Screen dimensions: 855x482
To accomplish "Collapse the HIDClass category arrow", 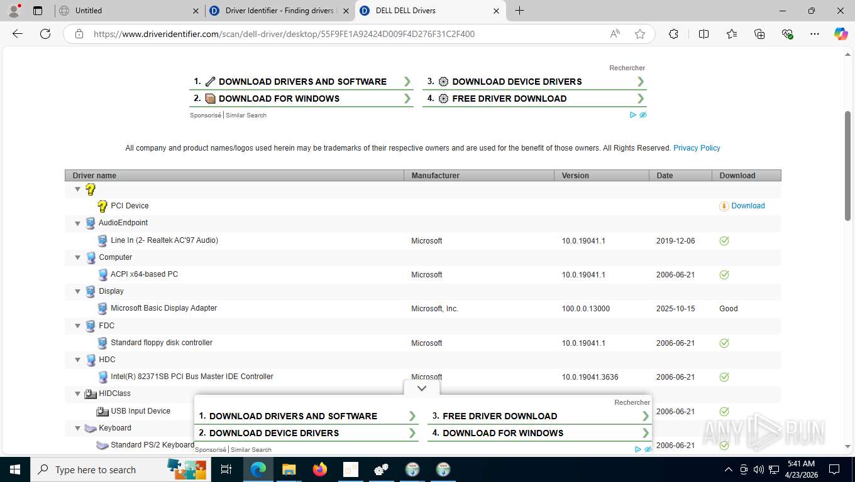I will pos(78,394).
